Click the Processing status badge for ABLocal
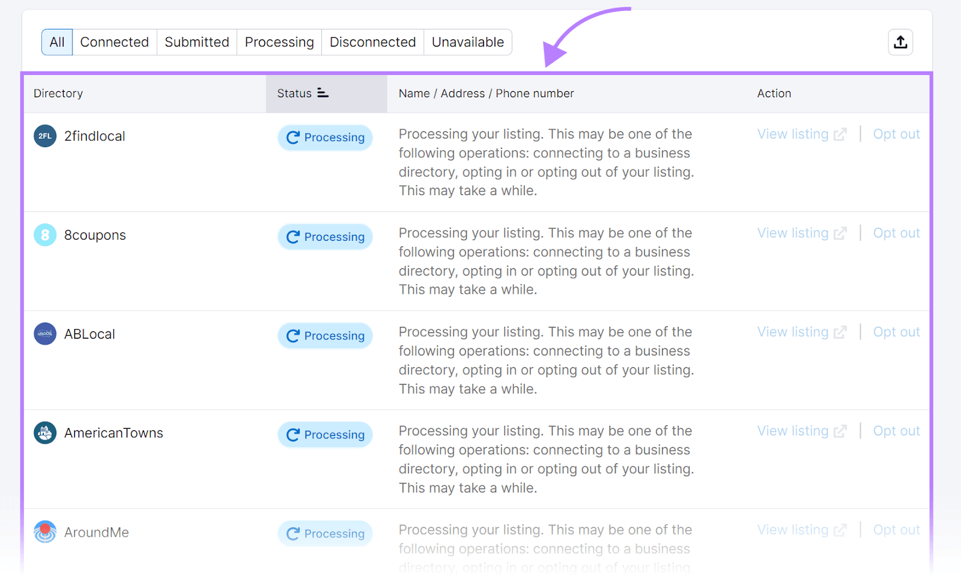Image resolution: width=961 pixels, height=579 pixels. point(325,336)
